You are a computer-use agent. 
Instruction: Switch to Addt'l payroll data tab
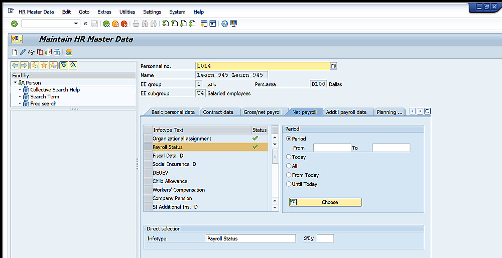(346, 112)
